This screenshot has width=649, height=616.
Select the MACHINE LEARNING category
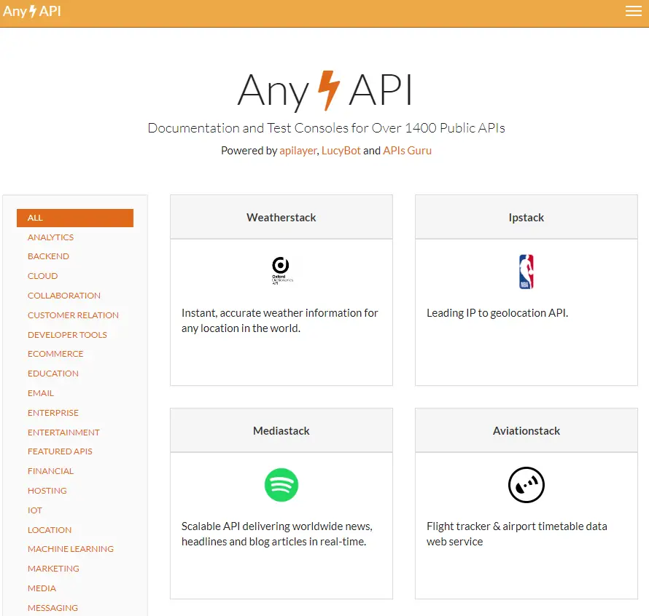point(70,548)
